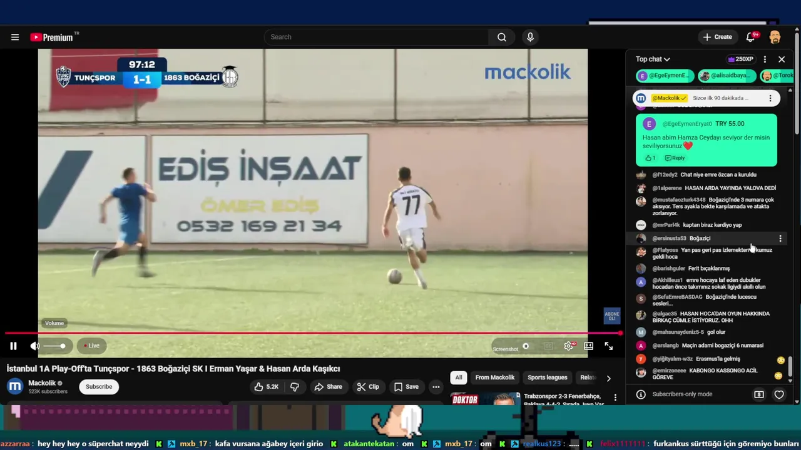Viewport: 801px width, 450px height.
Task: Take a Screenshot of the video
Action: (x=506, y=349)
